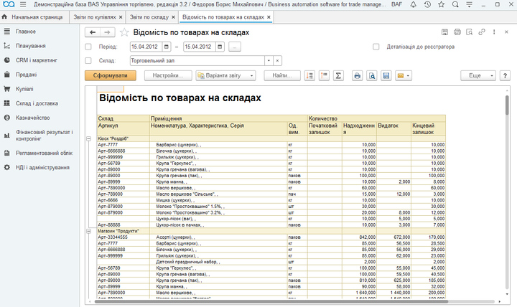Collapse the Кіоск "Роздріб" group
Screen dimensions: 517x307
(89, 138)
